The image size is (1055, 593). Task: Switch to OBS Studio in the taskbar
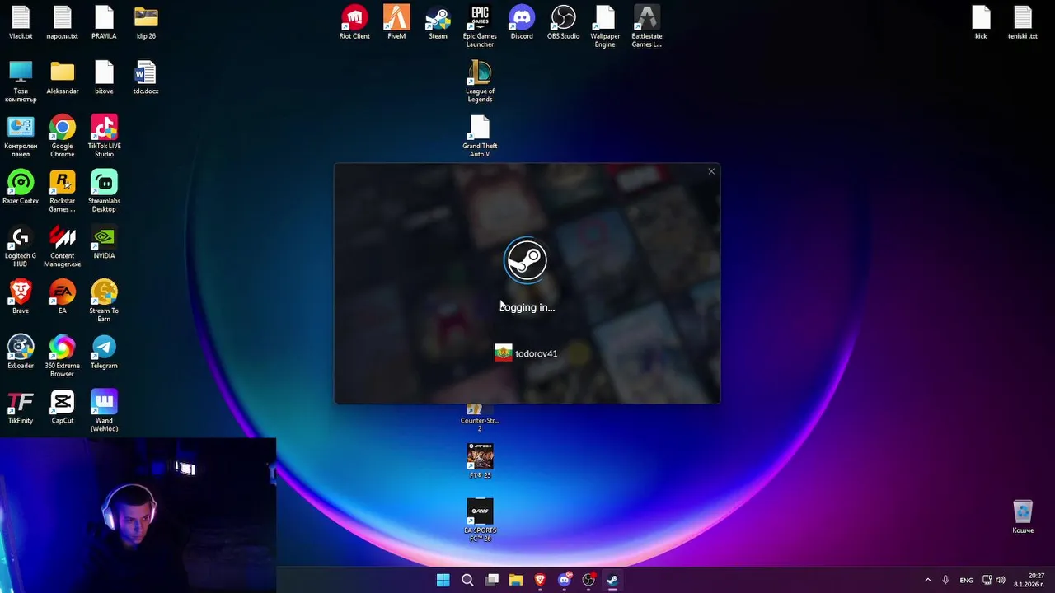[588, 580]
